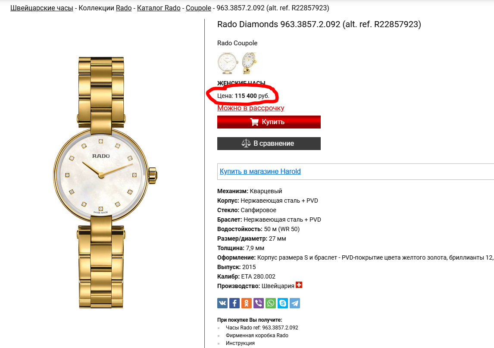Go to the Coupole breadcrumb link
Image resolution: width=494 pixels, height=348 pixels.
[198, 8]
